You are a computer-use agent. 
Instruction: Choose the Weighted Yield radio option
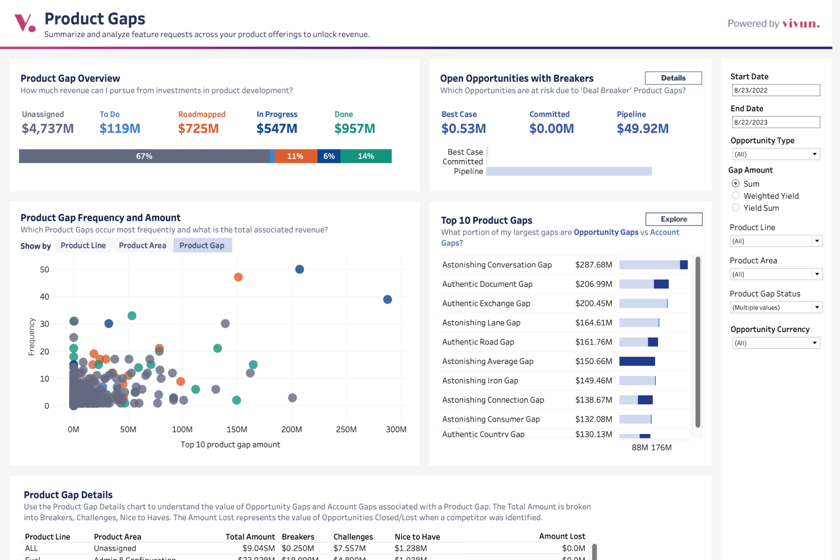coord(736,196)
